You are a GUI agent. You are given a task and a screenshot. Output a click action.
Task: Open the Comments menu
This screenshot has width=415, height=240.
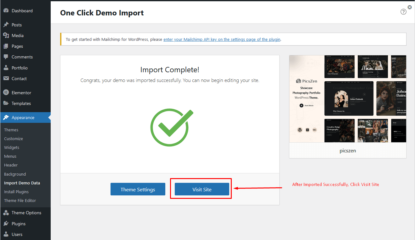point(22,57)
